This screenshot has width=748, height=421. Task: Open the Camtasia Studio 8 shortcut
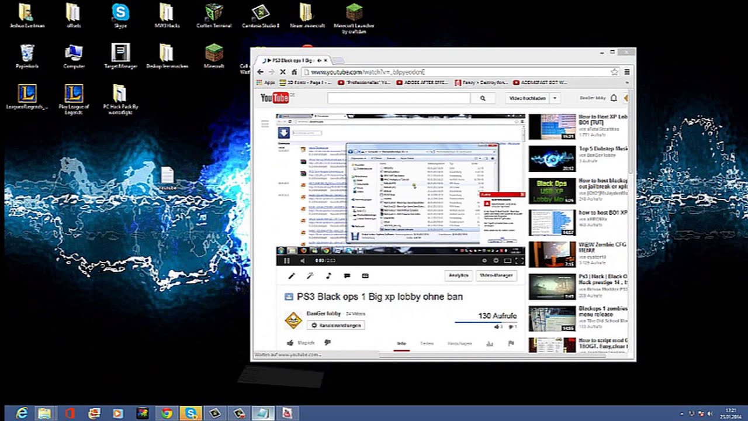pos(261,16)
